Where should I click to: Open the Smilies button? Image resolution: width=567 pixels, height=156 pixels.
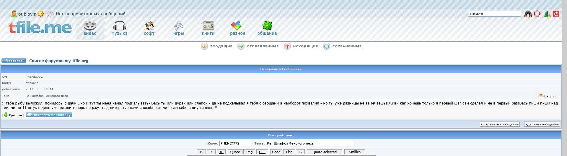coord(354,152)
